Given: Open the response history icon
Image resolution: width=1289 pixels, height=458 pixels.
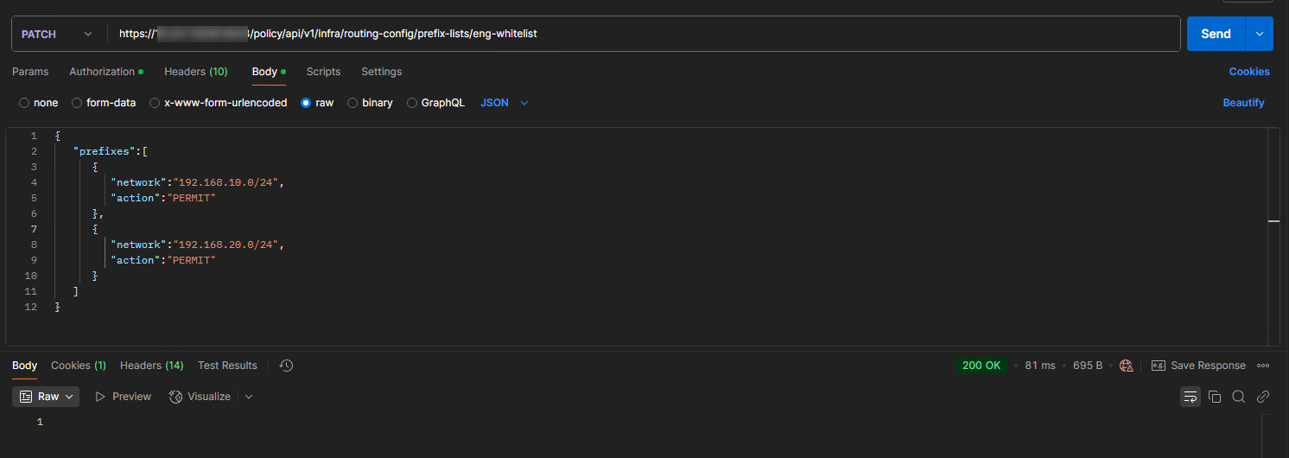Looking at the screenshot, I should (287, 366).
